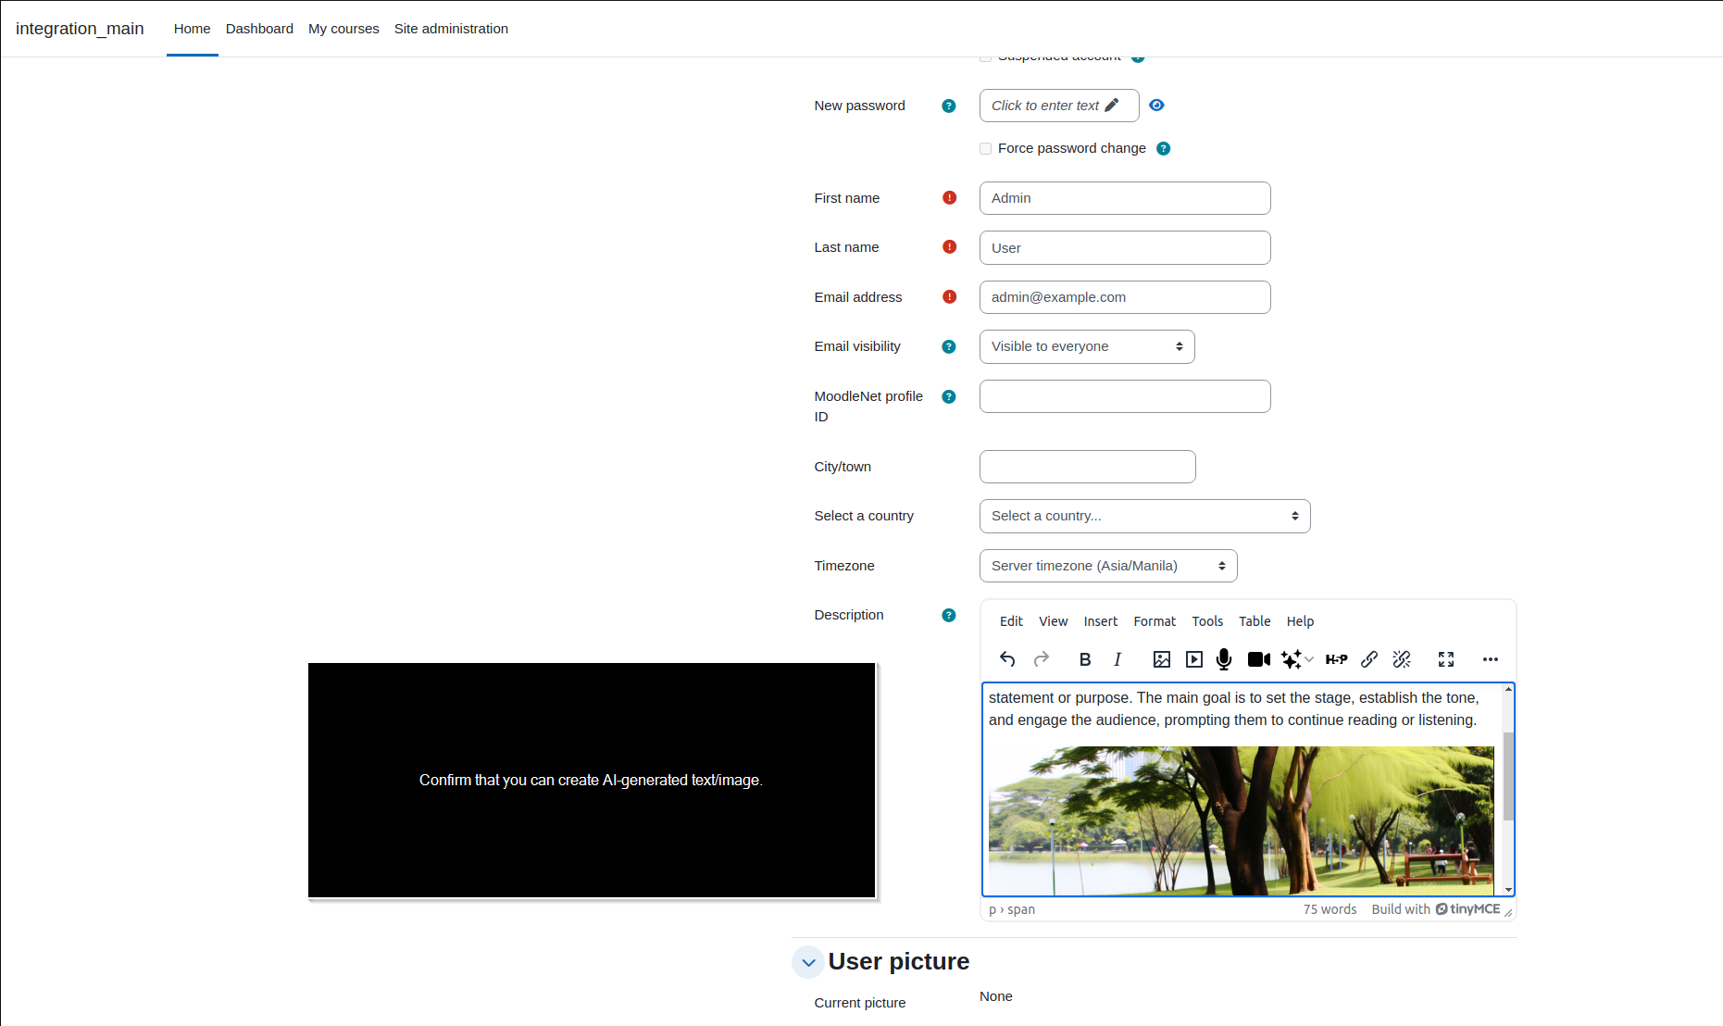Collapse the User picture section
The image size is (1723, 1026).
(x=808, y=962)
